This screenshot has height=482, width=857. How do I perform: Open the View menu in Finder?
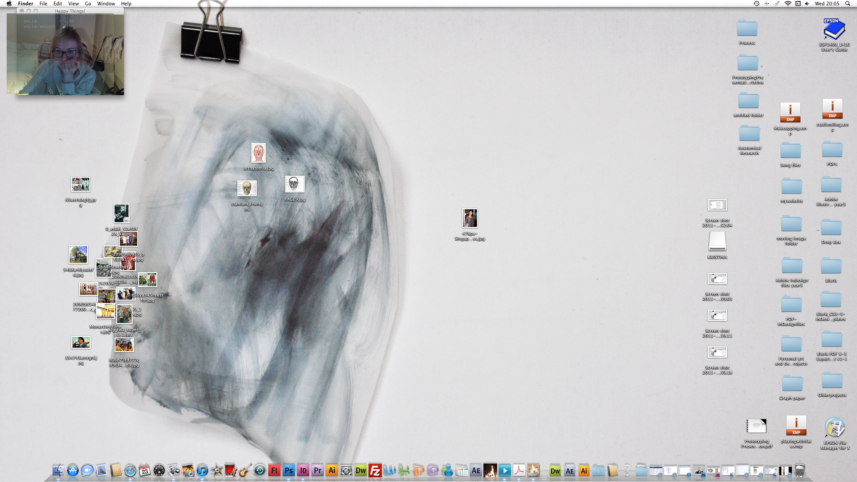[x=73, y=4]
